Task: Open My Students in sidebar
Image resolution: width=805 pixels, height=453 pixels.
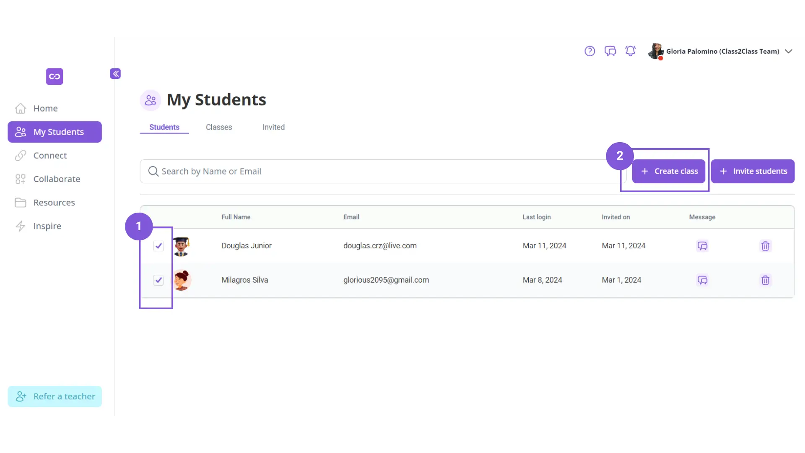Action: [x=55, y=132]
